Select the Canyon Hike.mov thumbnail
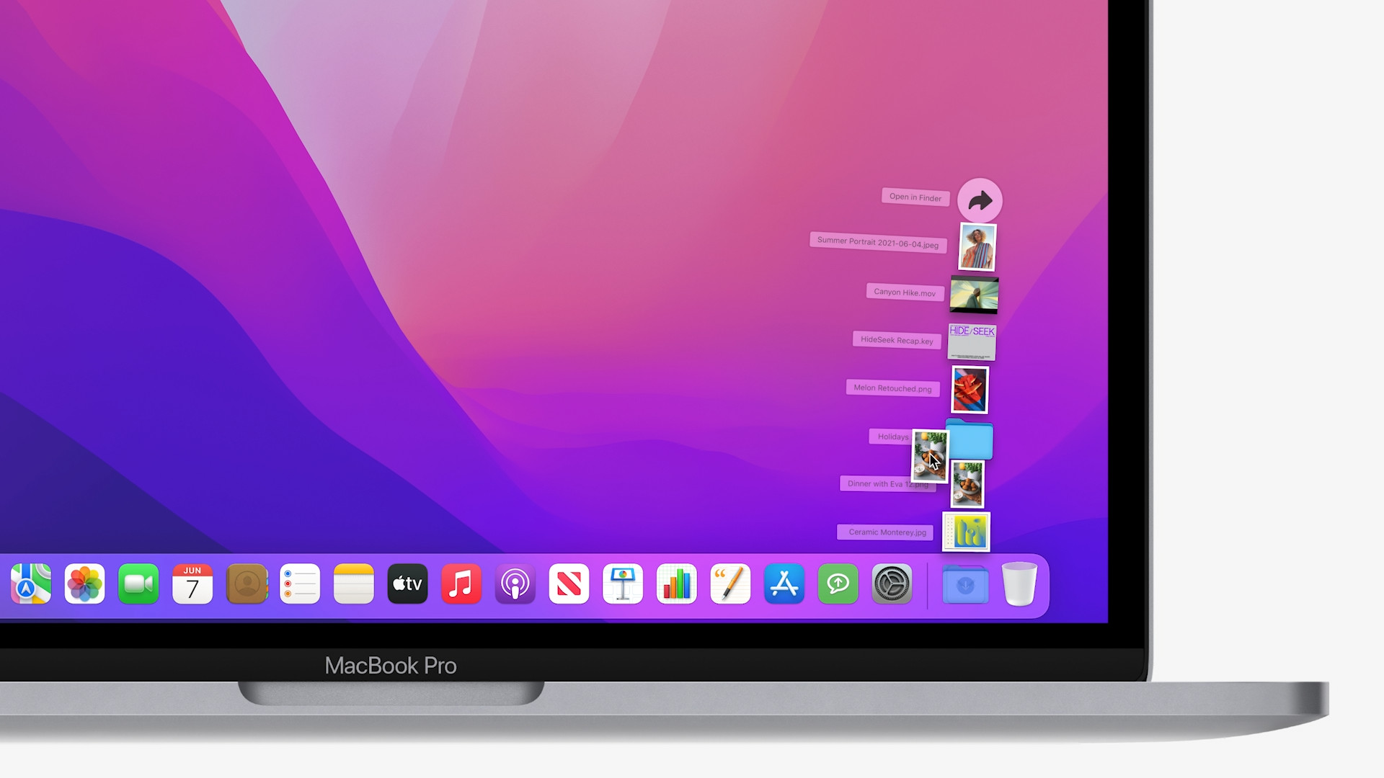Image resolution: width=1384 pixels, height=778 pixels. [974, 293]
